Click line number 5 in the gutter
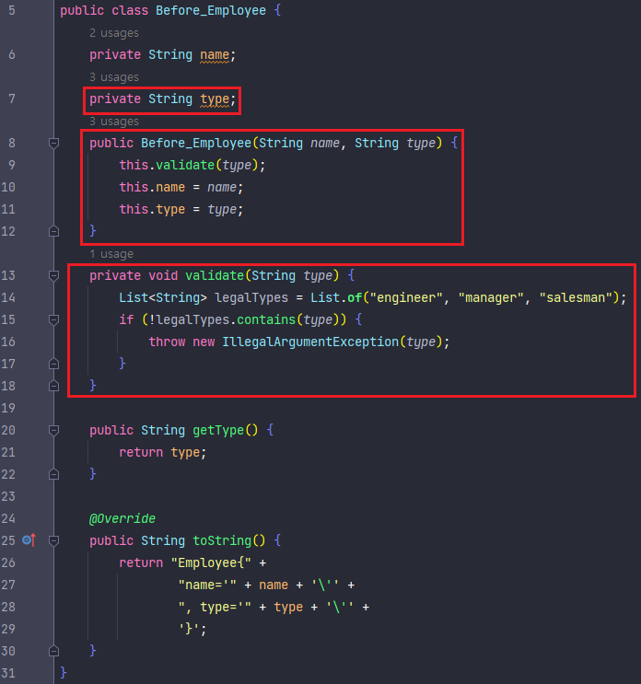The image size is (641, 684). pos(12,10)
